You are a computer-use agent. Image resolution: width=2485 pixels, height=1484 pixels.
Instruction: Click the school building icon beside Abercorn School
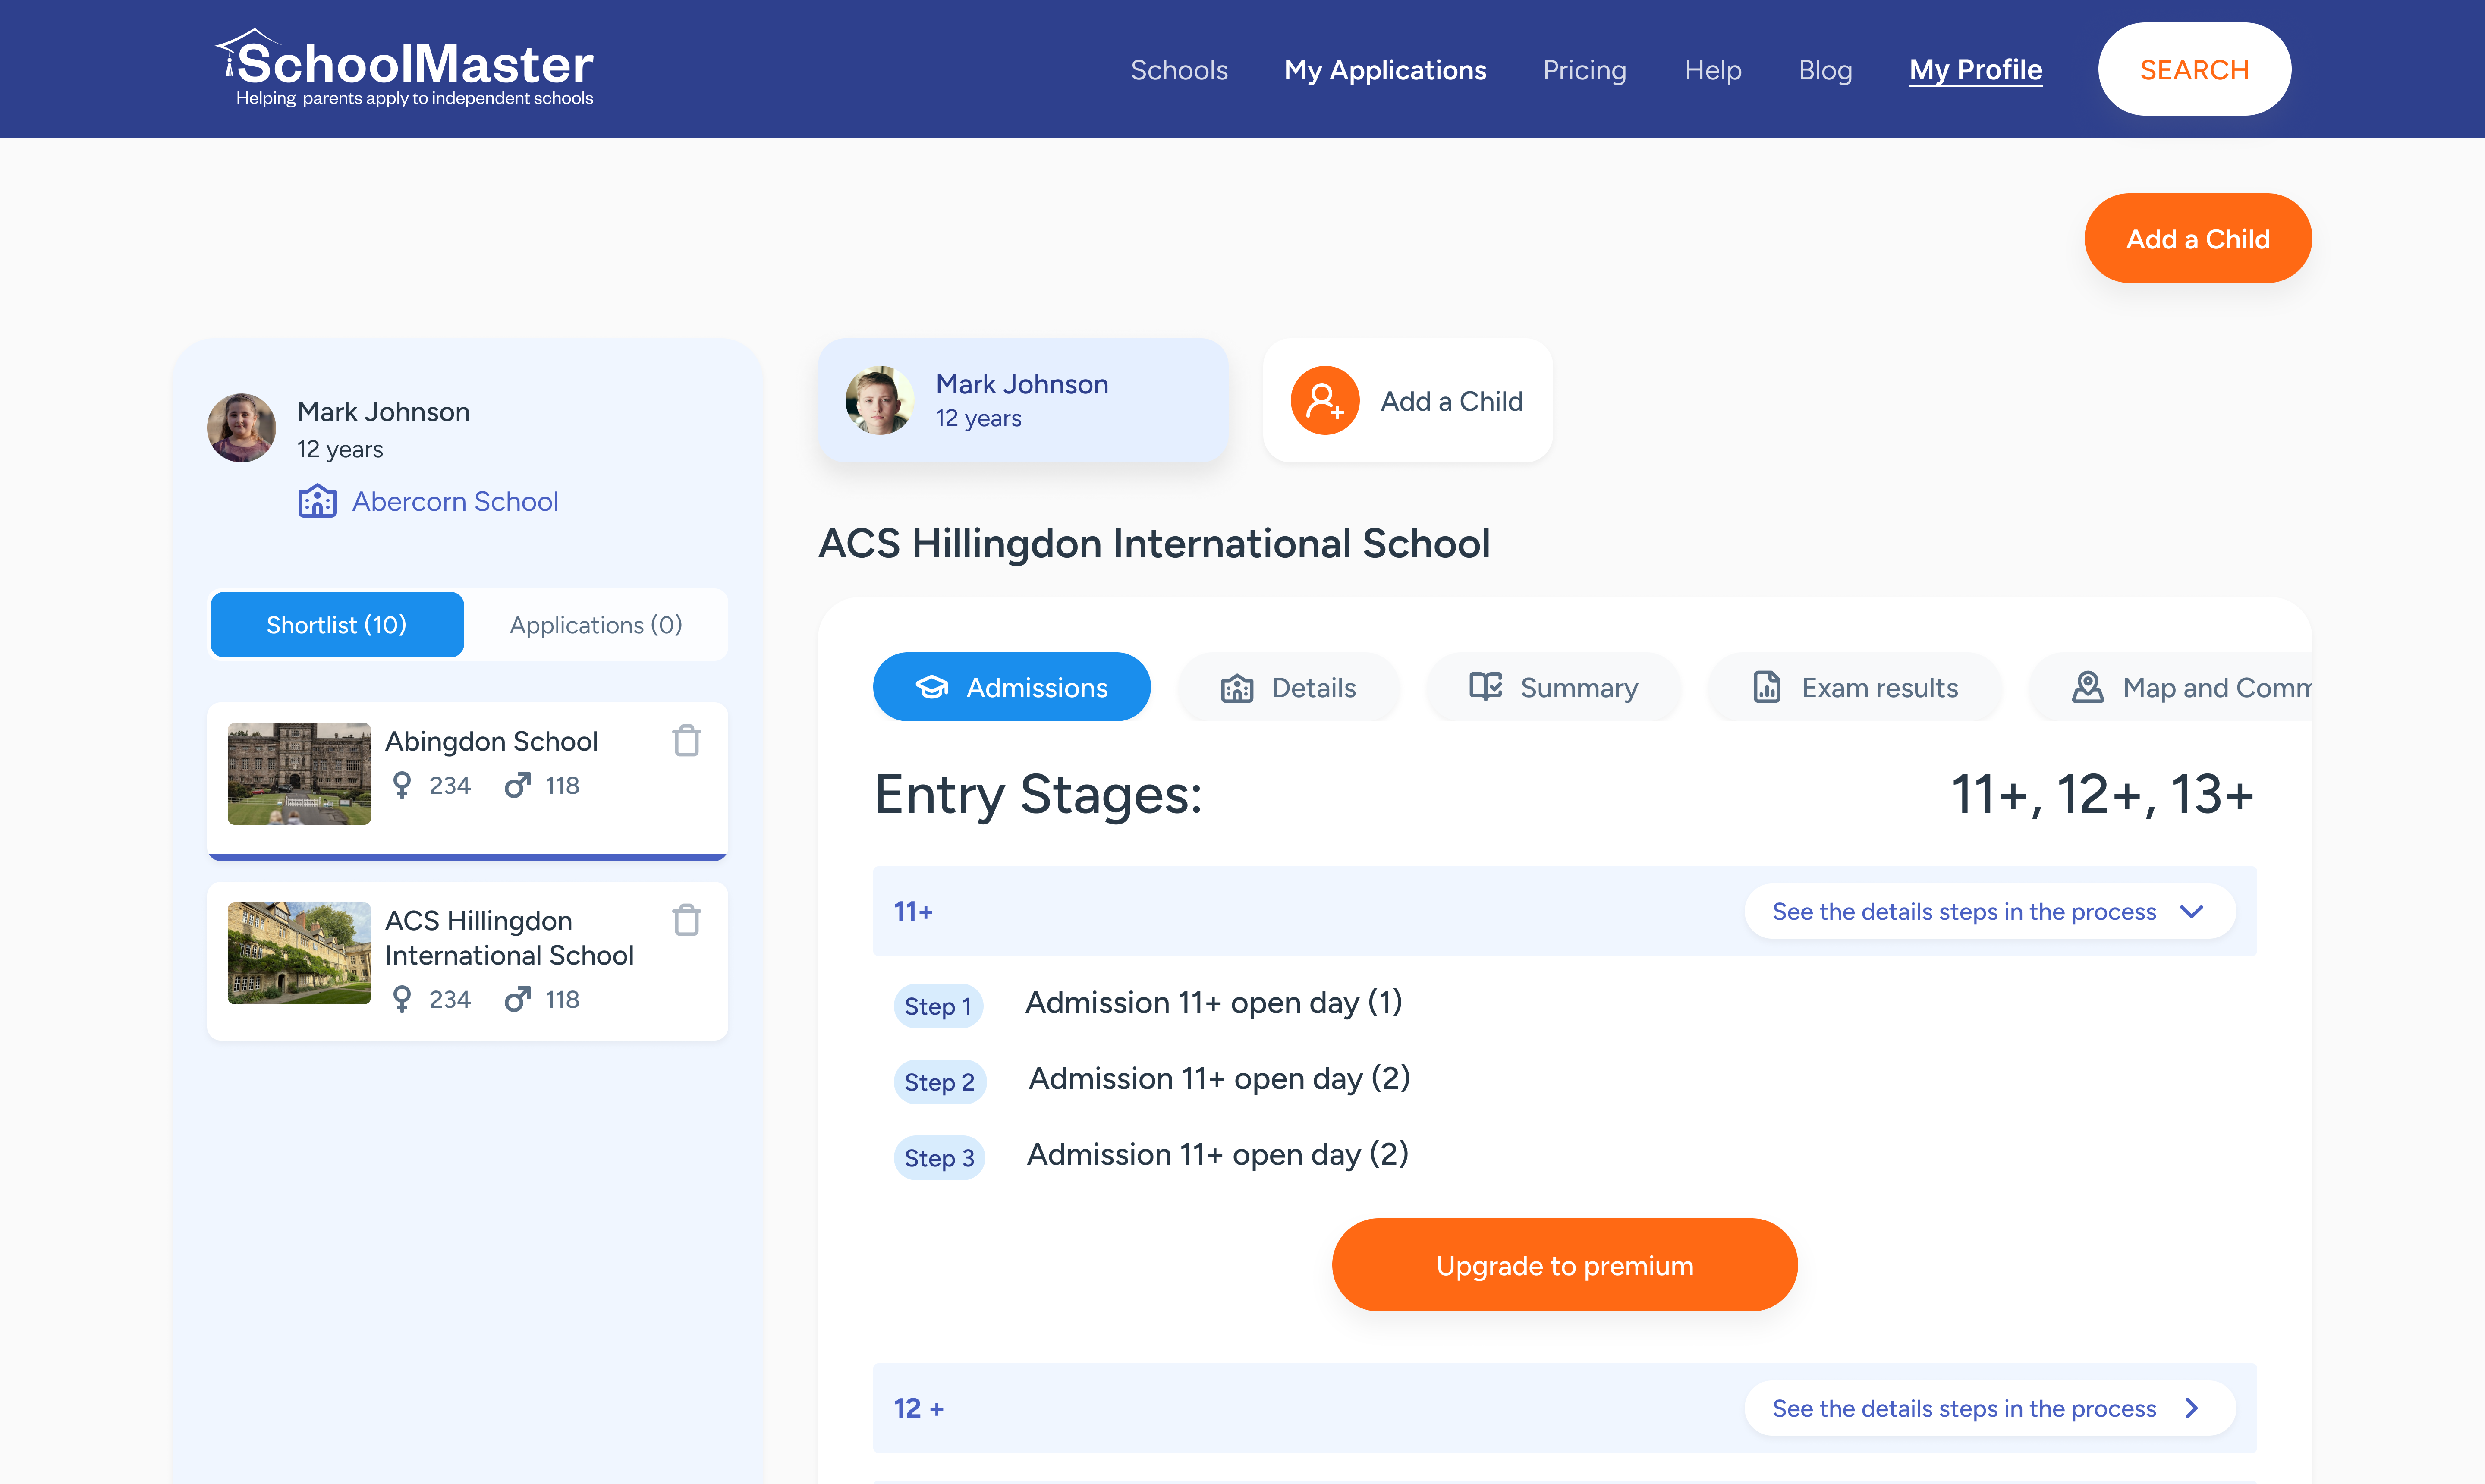317,500
